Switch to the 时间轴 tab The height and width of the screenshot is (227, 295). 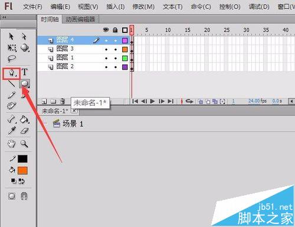(x=50, y=19)
